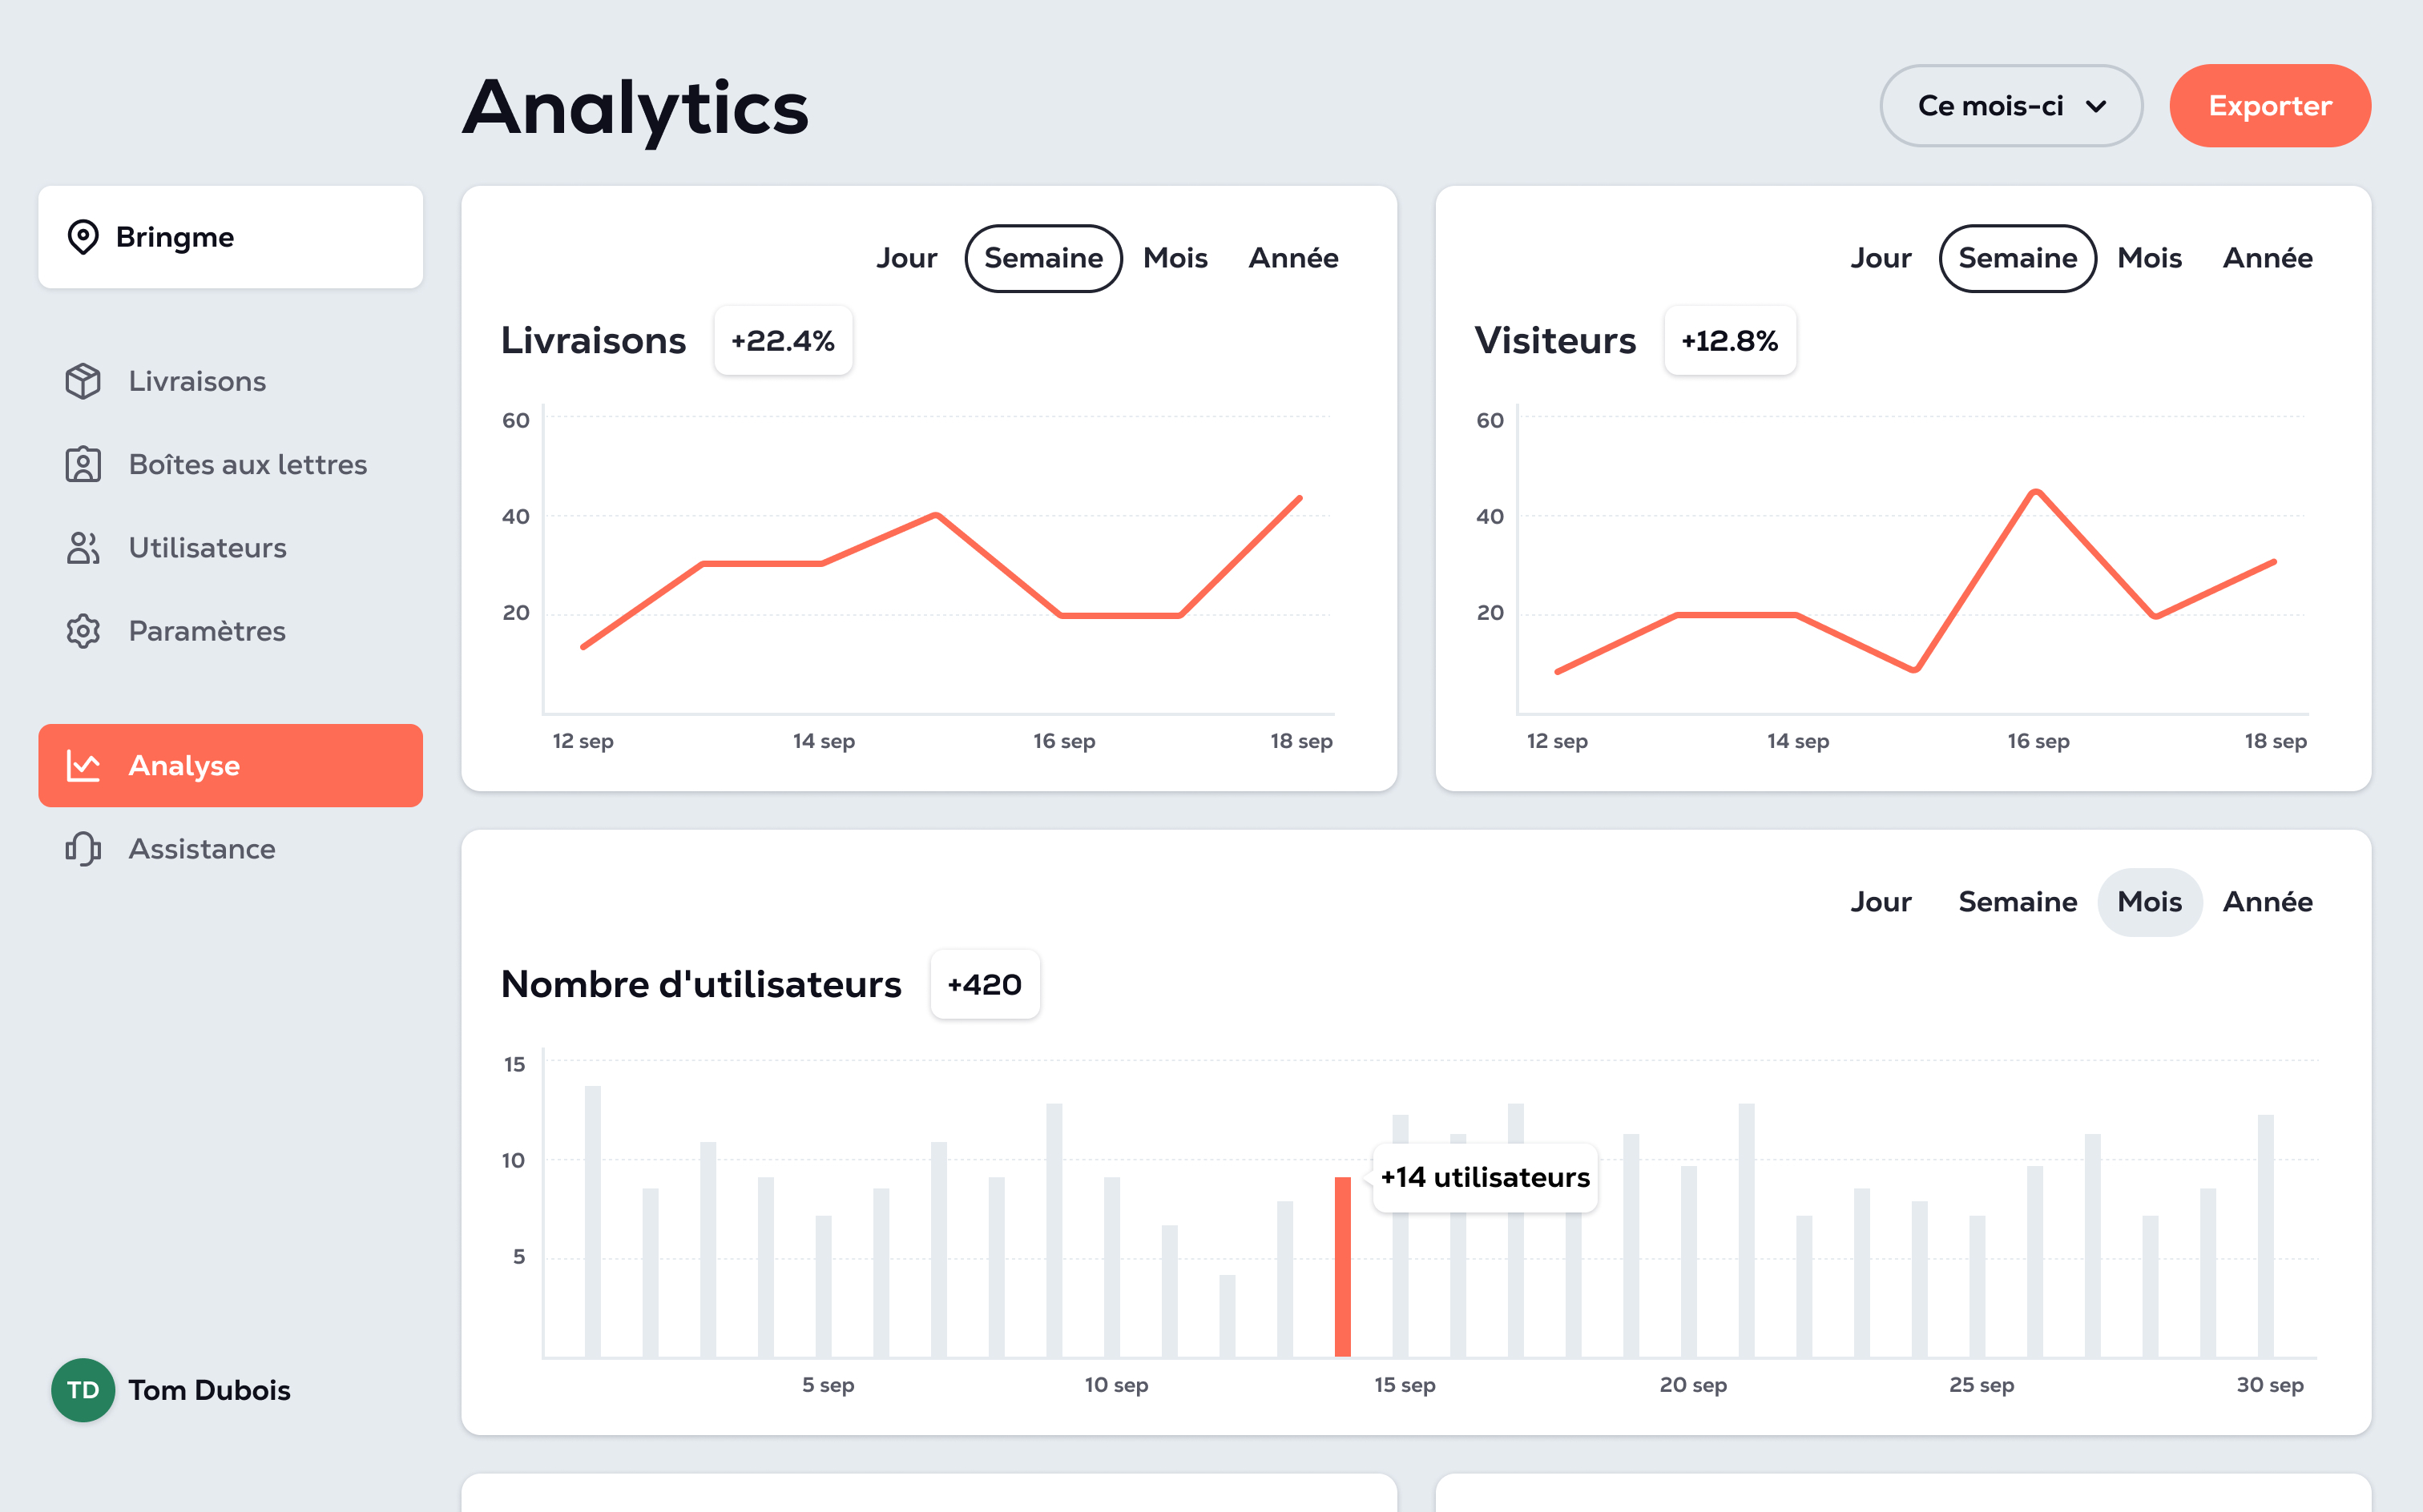Go to Utilisateurs in sidebar
This screenshot has height=1512, width=2423.
coord(231,548)
